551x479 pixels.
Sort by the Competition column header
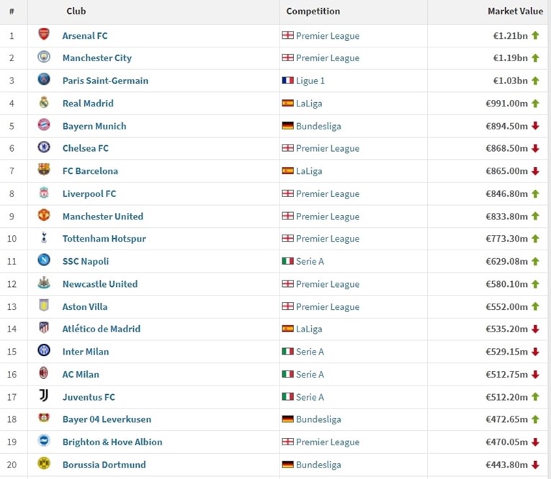pyautogui.click(x=313, y=12)
